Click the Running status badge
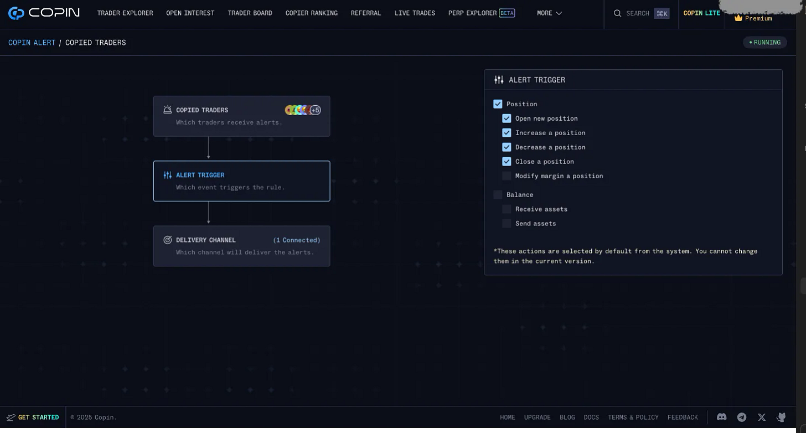Image resolution: width=806 pixels, height=433 pixels. tap(765, 43)
